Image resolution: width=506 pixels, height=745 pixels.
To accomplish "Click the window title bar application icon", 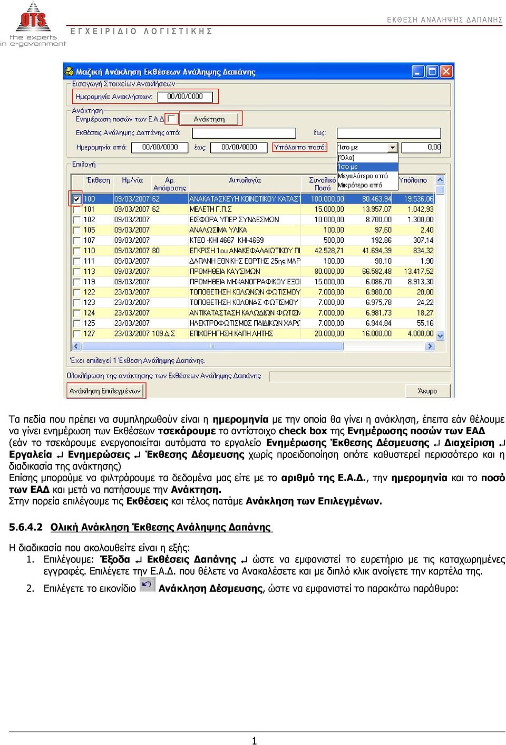I will click(69, 72).
